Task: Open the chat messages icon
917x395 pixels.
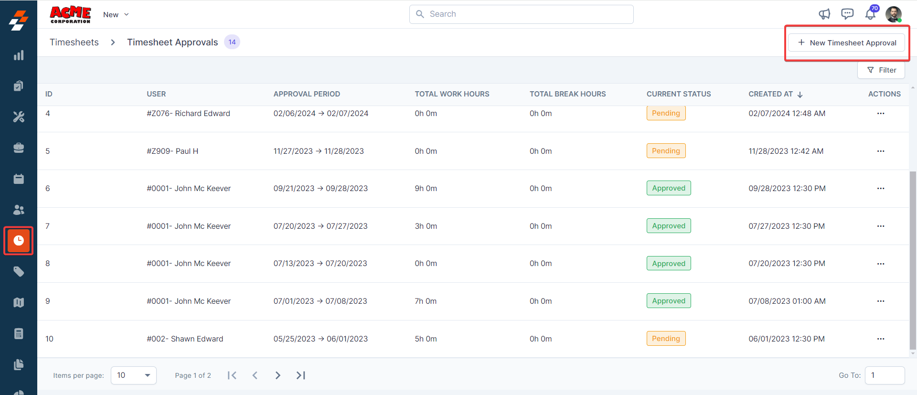Action: (847, 14)
